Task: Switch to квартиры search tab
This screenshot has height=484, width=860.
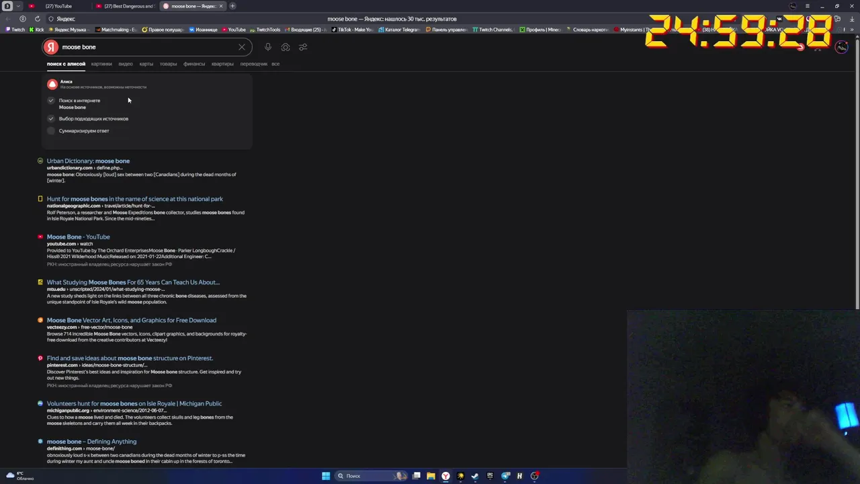Action: [222, 64]
